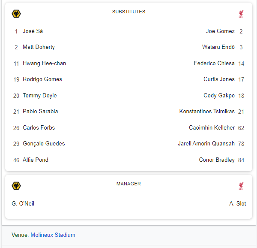
Task: Click on Tommy Doyle's name
Action: coord(40,95)
